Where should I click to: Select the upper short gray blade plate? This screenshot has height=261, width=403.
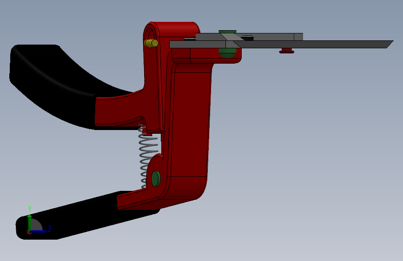tap(270, 37)
